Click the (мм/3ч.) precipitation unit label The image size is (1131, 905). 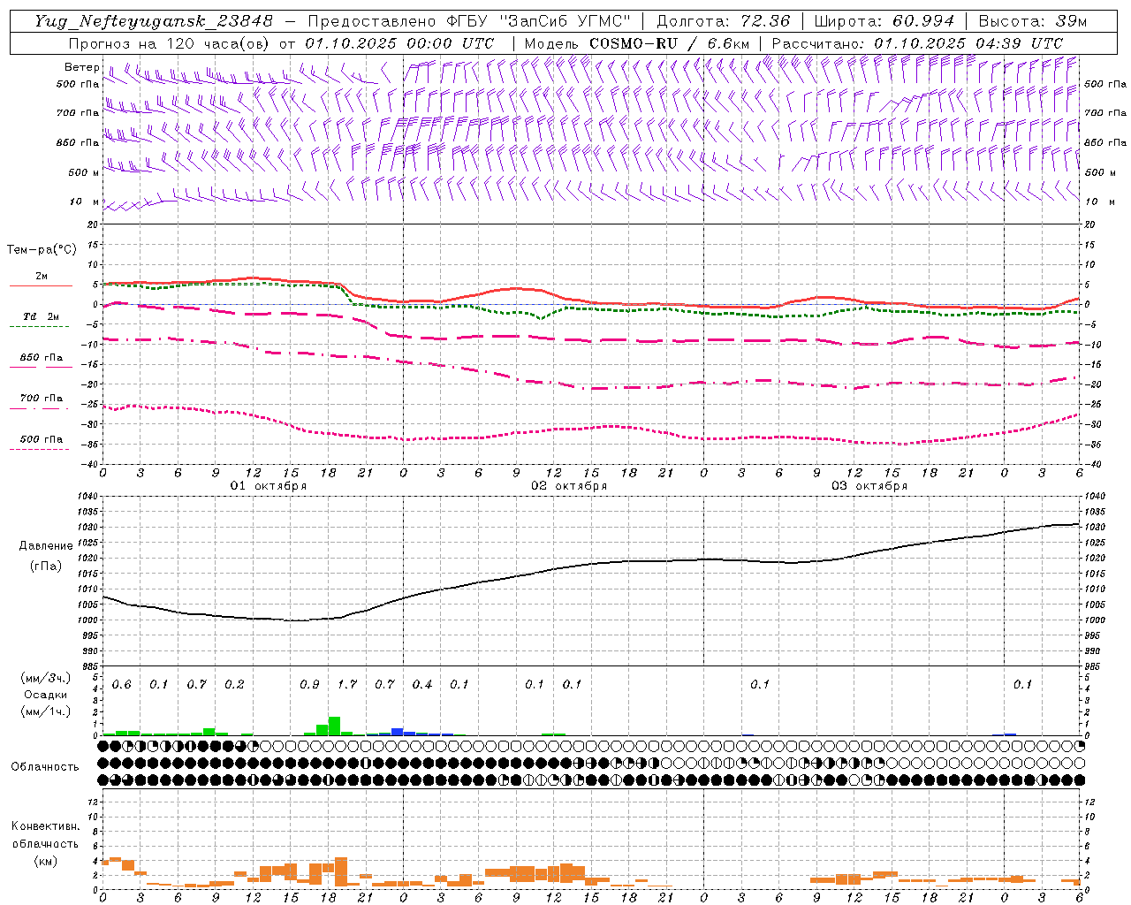click(46, 678)
